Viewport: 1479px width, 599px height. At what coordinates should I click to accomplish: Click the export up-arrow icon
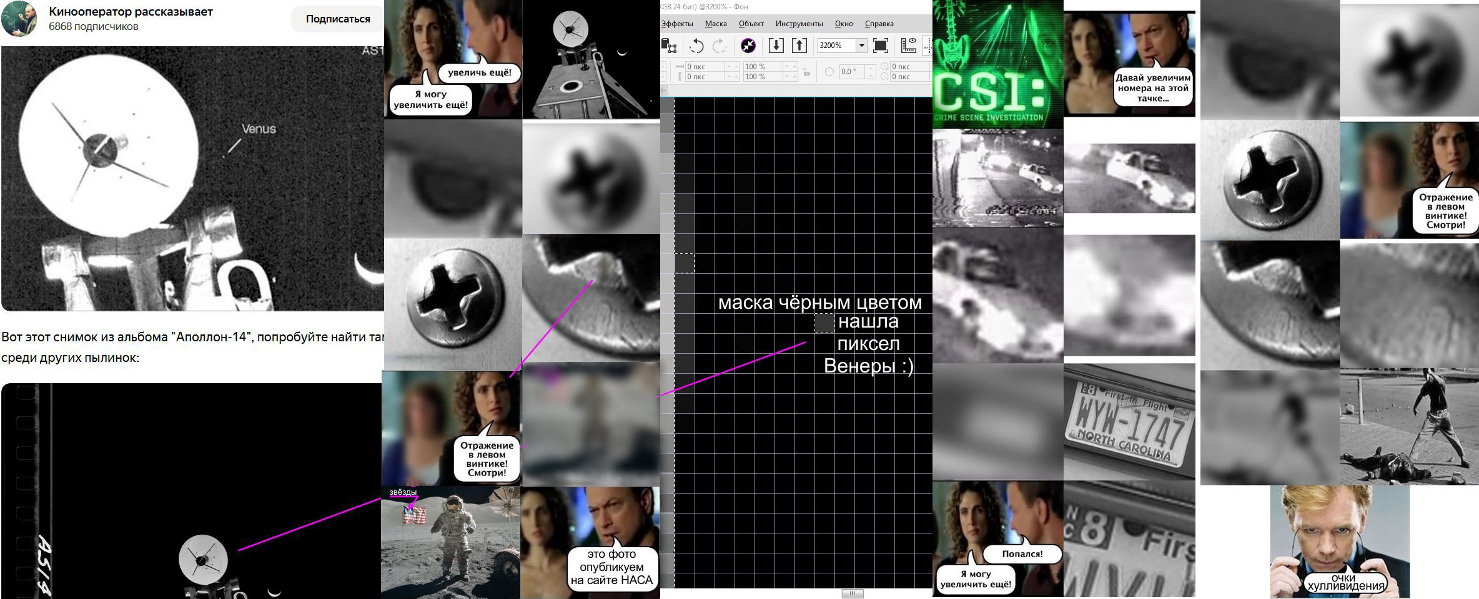pos(799,46)
